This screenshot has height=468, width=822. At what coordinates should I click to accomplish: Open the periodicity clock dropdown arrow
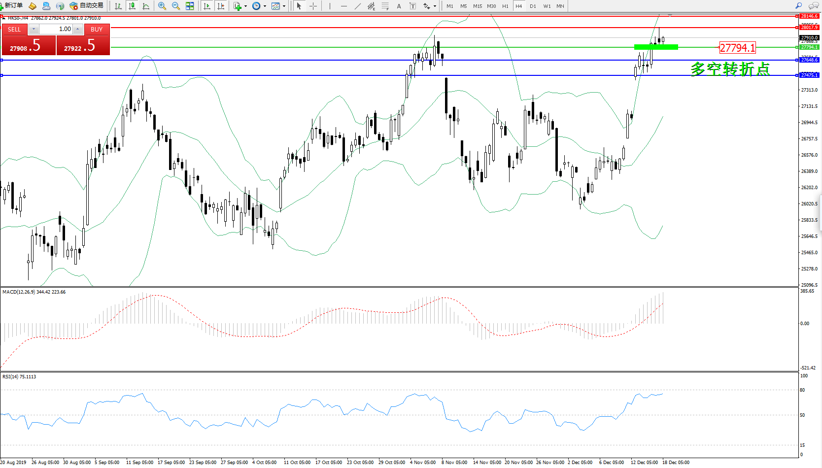[x=265, y=6]
